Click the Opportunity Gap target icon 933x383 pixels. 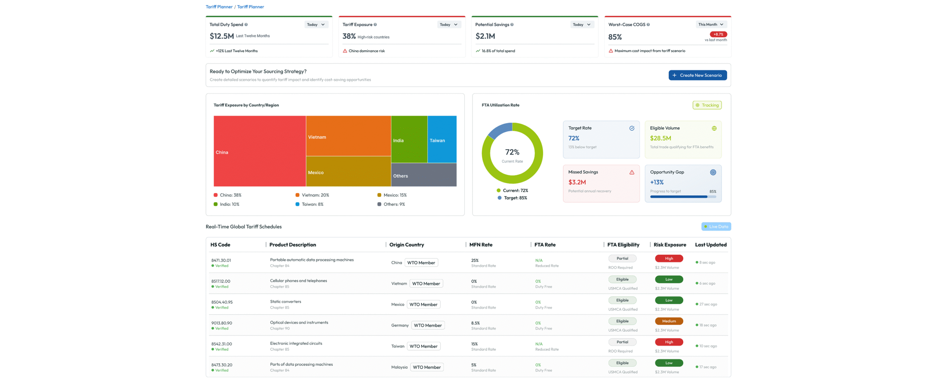click(x=713, y=172)
